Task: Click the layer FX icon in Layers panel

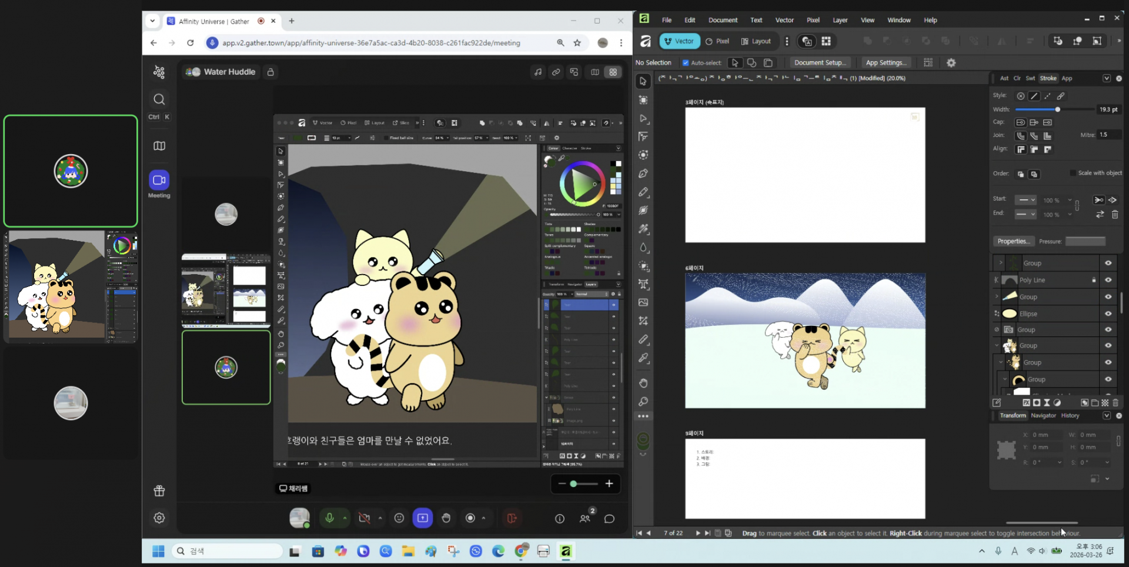Action: [x=1026, y=403]
